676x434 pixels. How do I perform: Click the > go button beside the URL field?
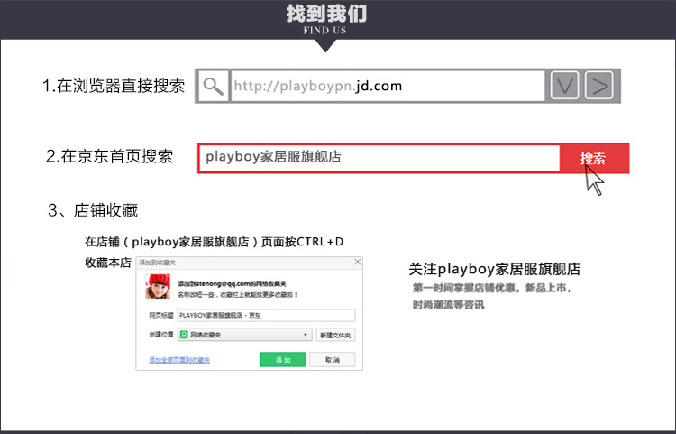[598, 86]
